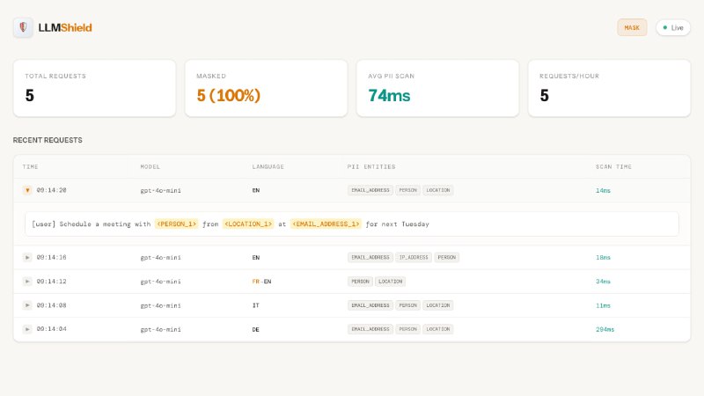Image resolution: width=704 pixels, height=396 pixels.
Task: Collapse the expanded 09:14:20 request row
Action: pyautogui.click(x=27, y=190)
